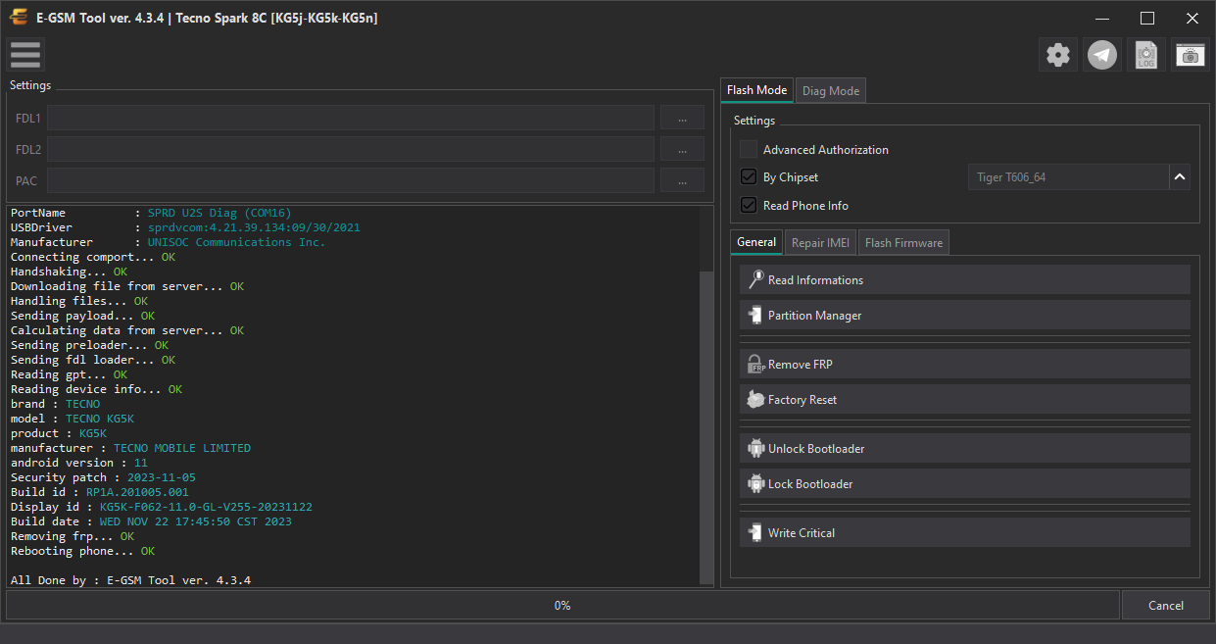Click the log panel vertical scrollbar
The width and height of the screenshot is (1216, 644).
[x=706, y=427]
